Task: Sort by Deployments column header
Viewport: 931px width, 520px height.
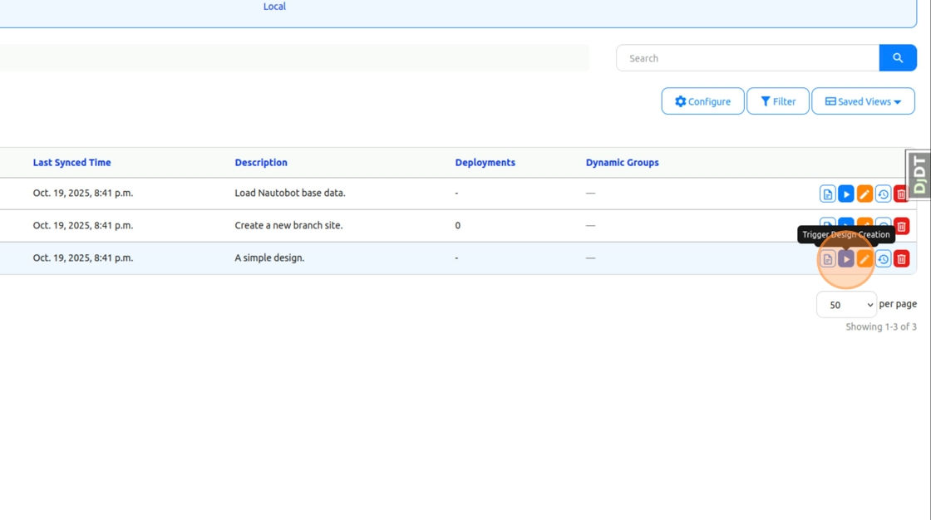Action: 485,163
